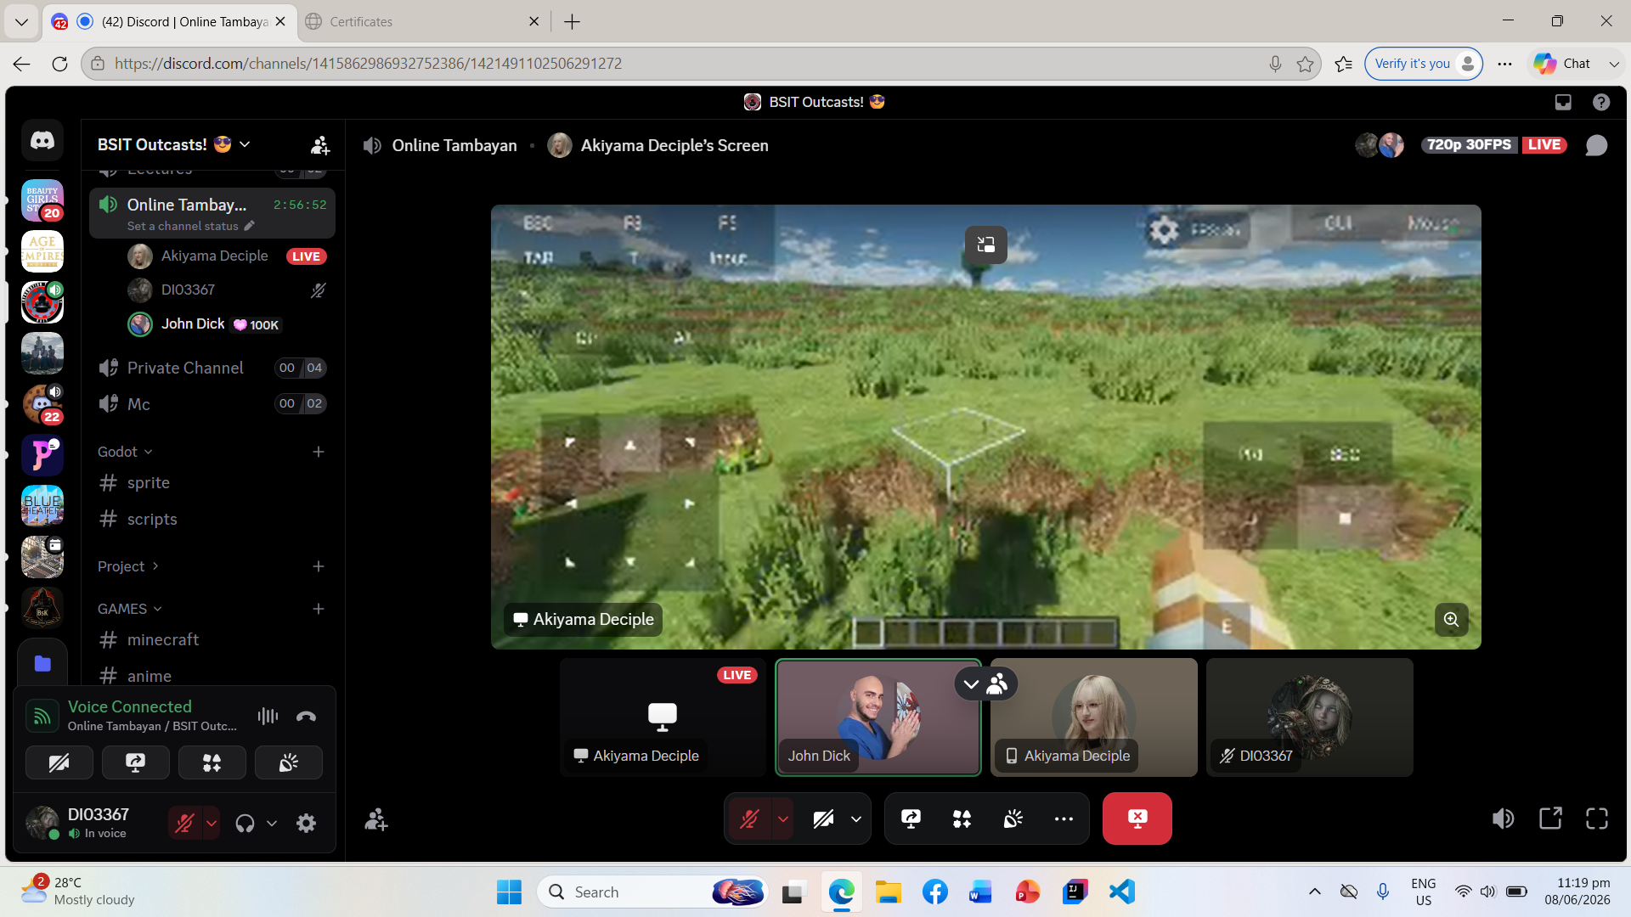Click the Windows taskbar Search box
Screen dimensions: 1631x917
point(652,892)
